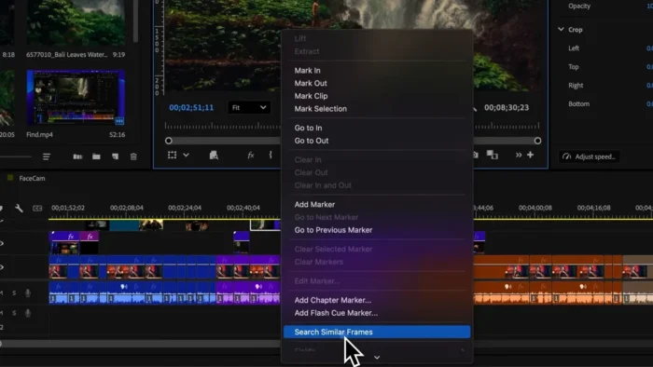Viewport: 653px width, 367px height.
Task: Toggle global fx mute in program monitor
Action: coord(250,155)
